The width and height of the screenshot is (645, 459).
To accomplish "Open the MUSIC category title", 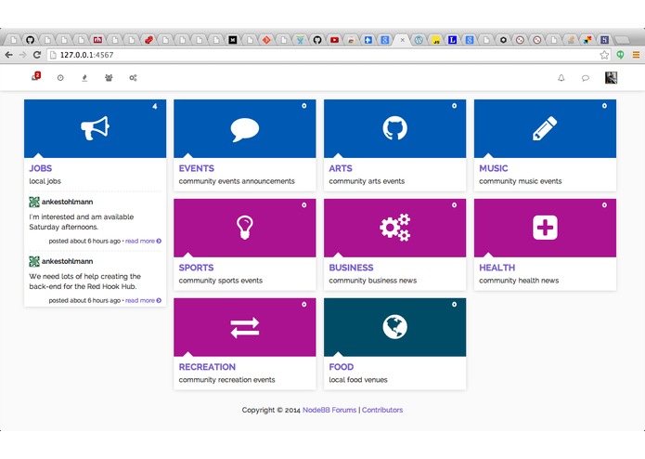I will 493,168.
